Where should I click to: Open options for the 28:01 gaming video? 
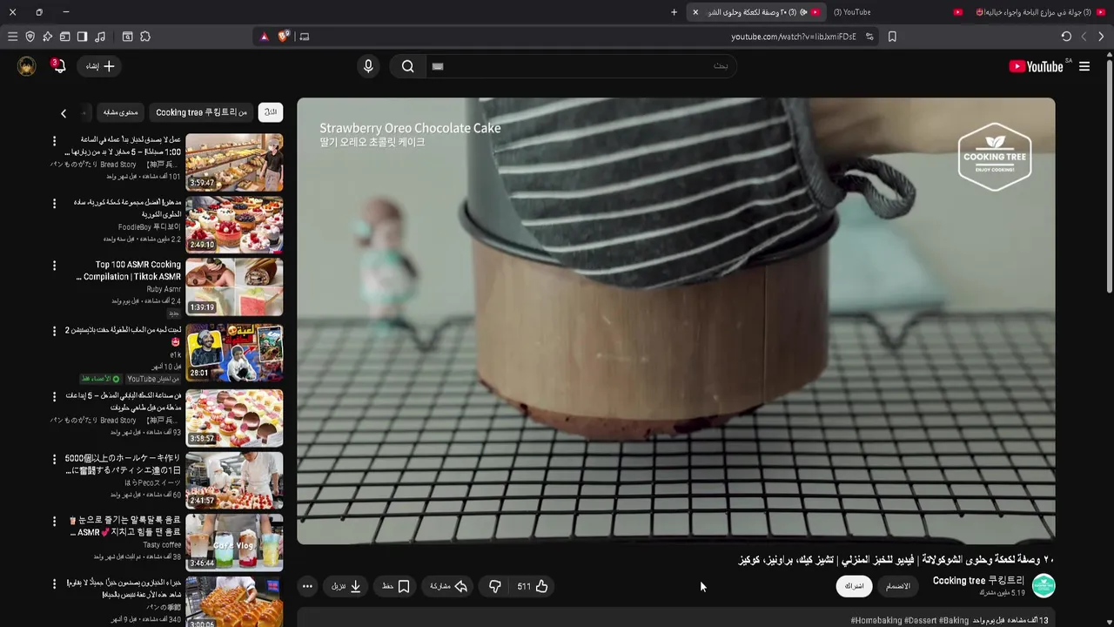click(54, 331)
